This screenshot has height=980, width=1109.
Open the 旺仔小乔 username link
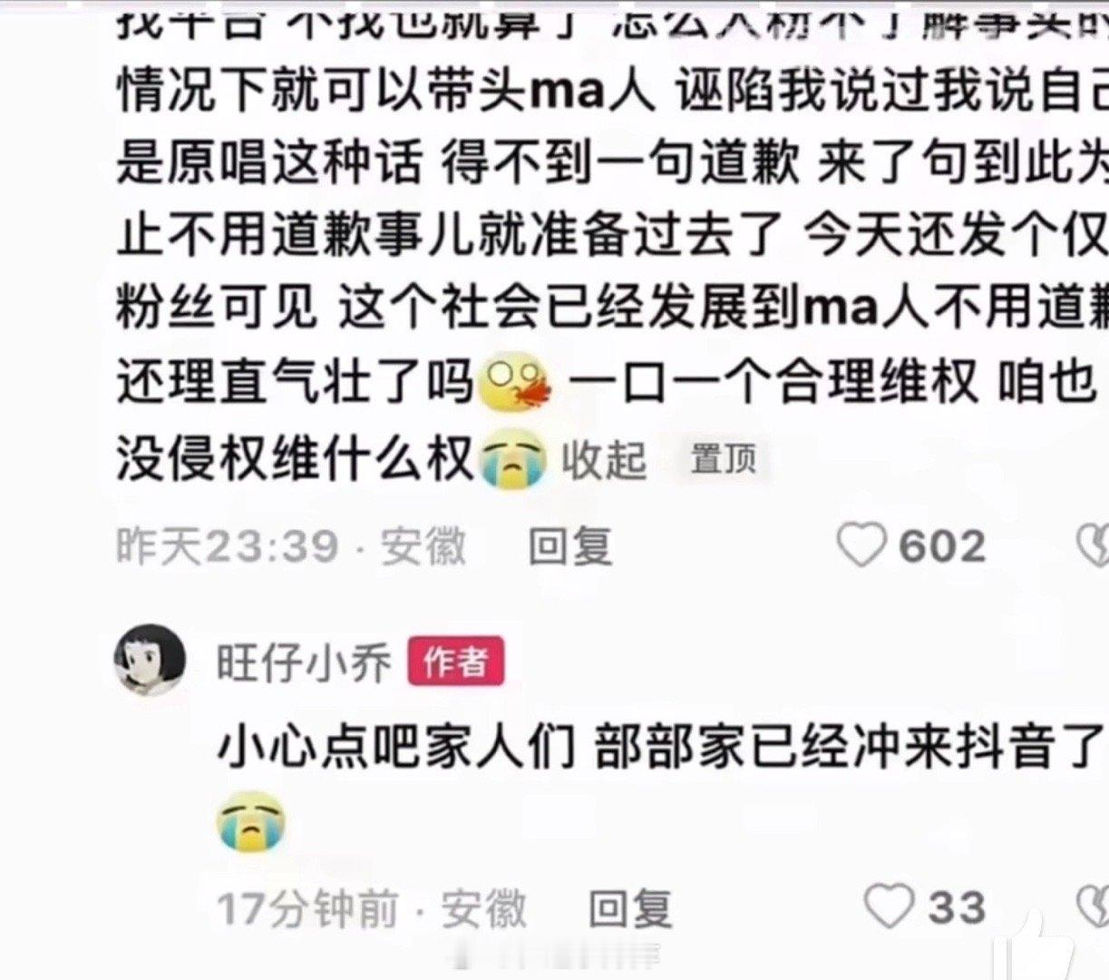304,663
